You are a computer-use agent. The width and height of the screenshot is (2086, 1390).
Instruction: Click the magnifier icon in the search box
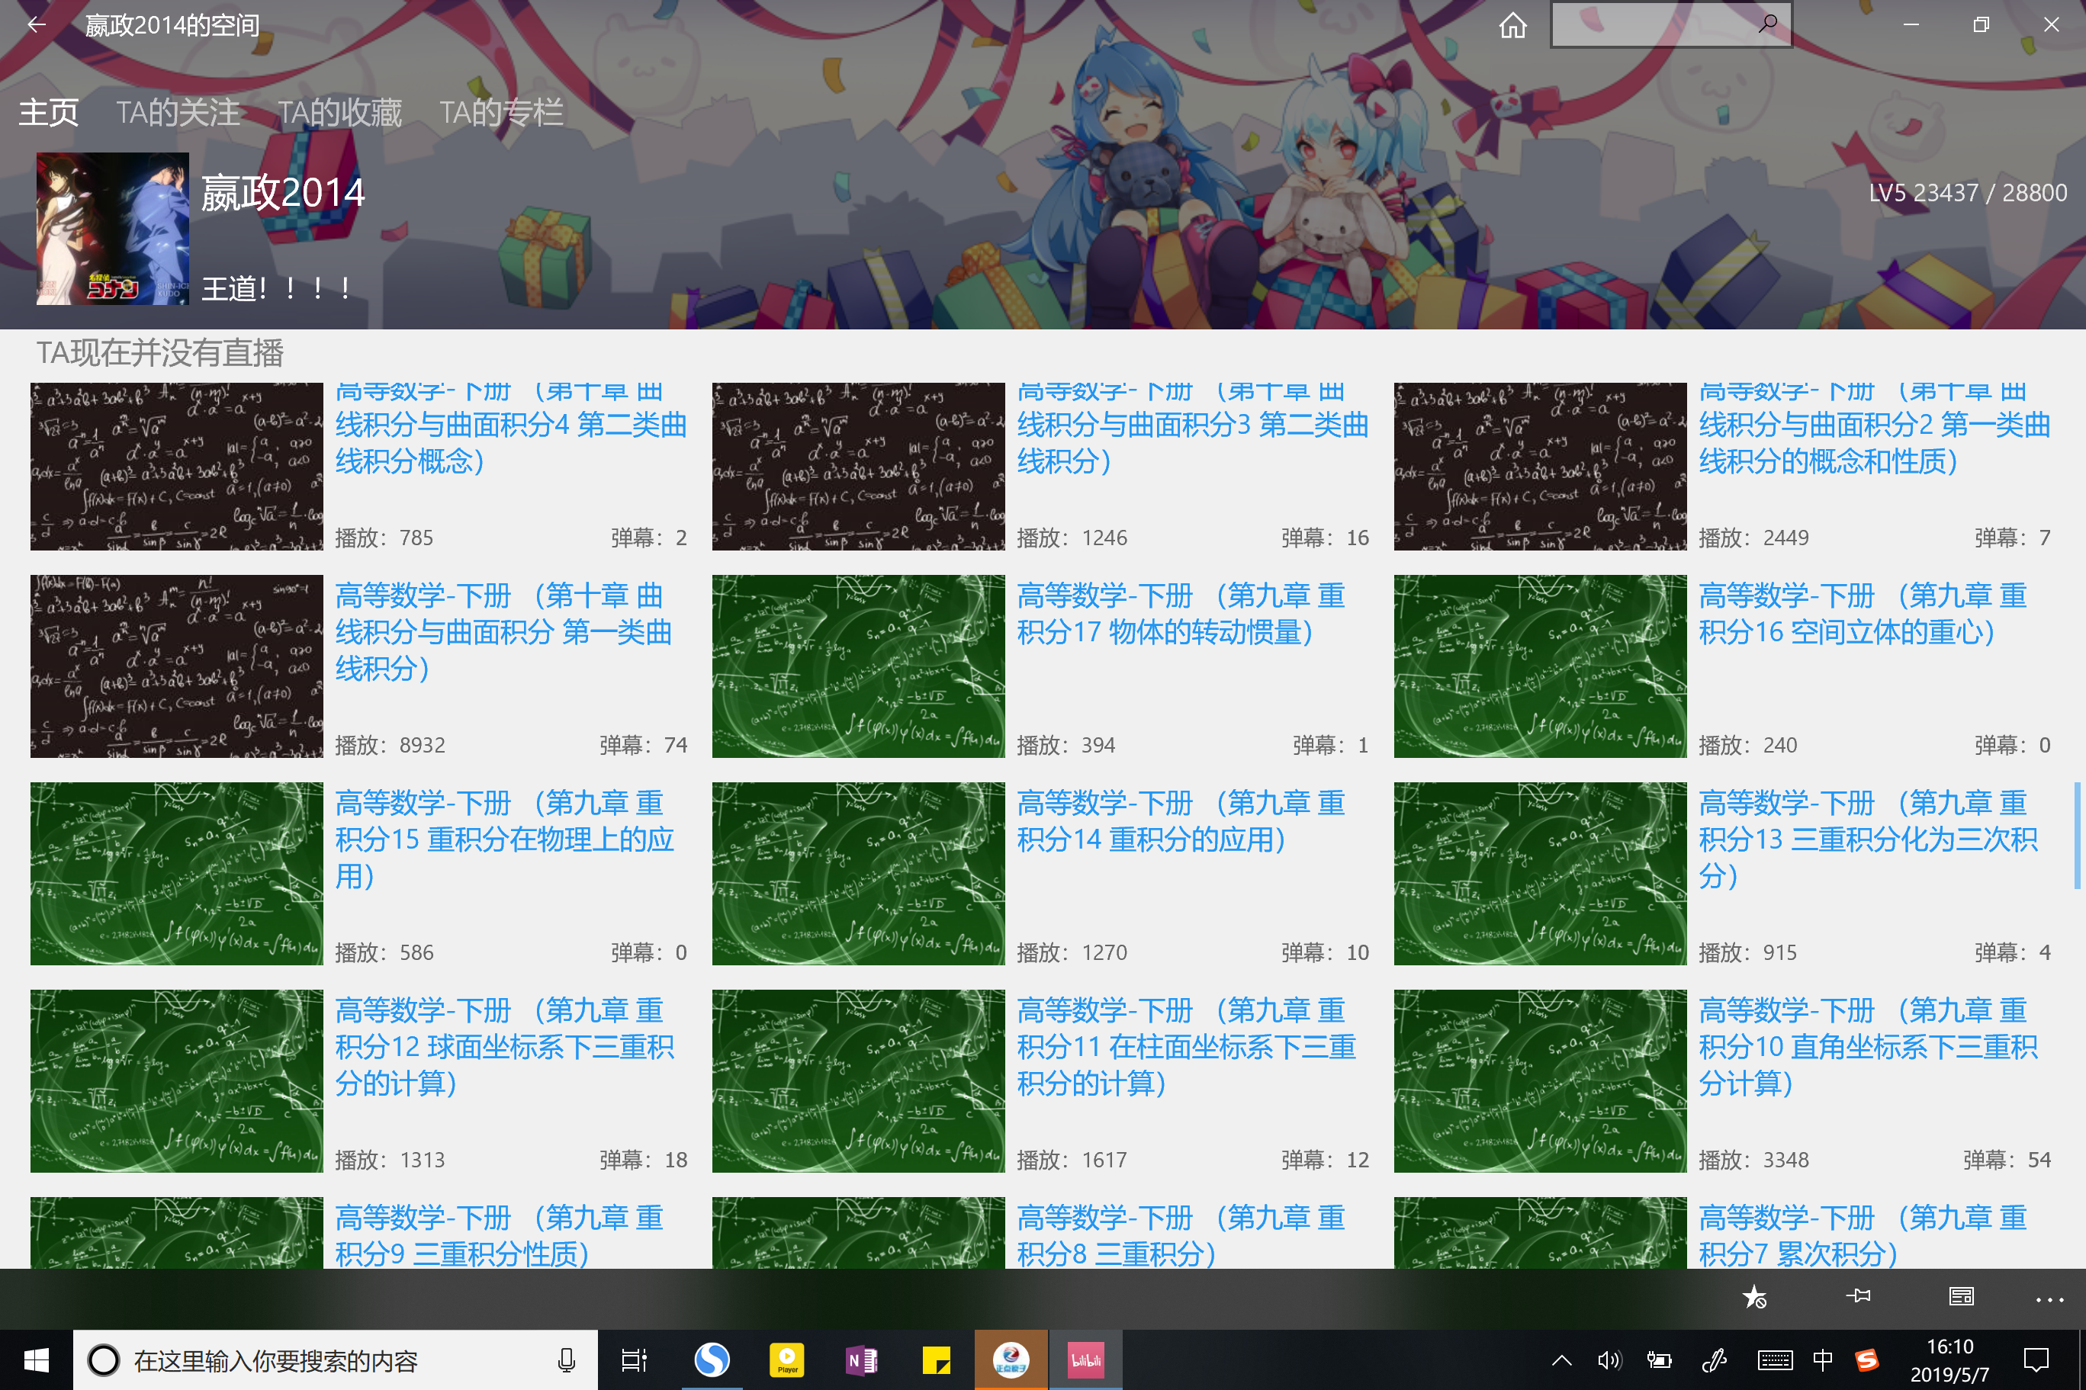click(x=1766, y=24)
